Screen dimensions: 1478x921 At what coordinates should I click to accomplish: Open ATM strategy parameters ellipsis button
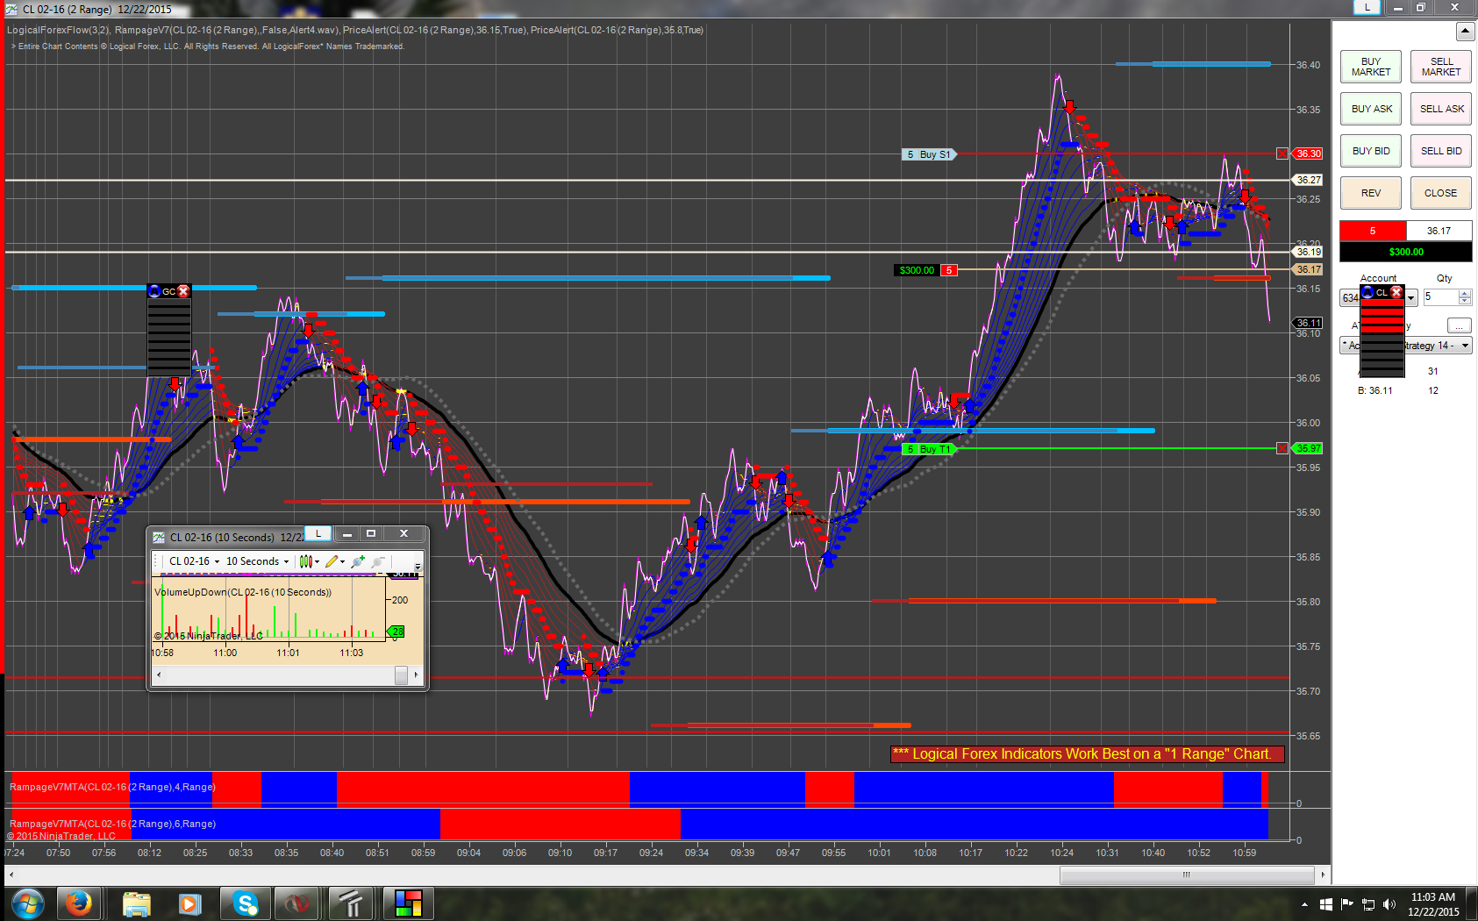click(x=1459, y=325)
